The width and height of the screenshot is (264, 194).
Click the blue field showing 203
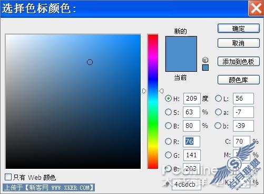coord(191,169)
